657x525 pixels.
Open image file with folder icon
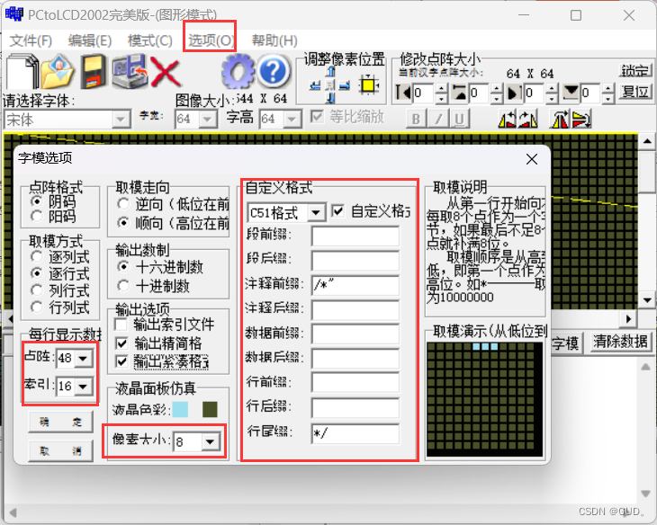[x=58, y=72]
